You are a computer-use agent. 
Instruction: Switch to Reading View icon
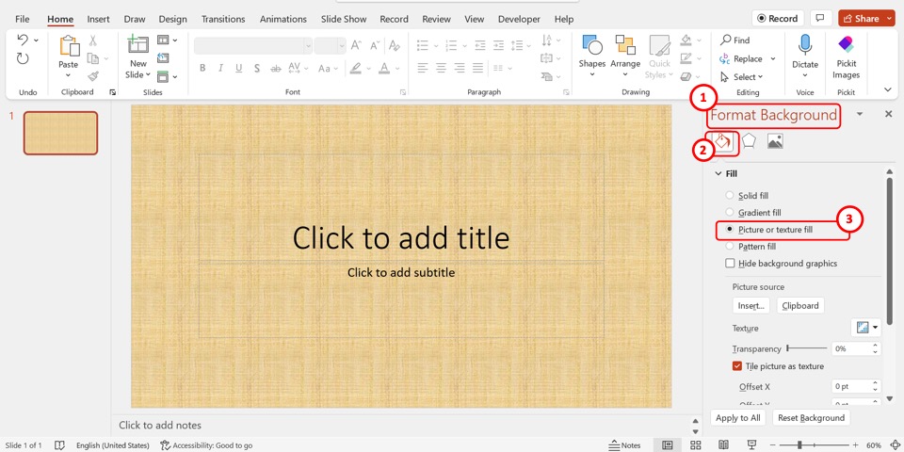click(723, 445)
